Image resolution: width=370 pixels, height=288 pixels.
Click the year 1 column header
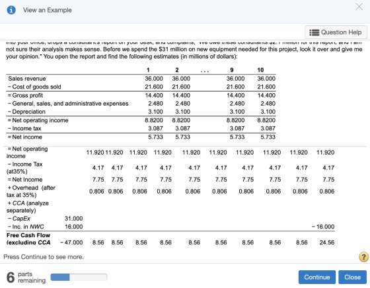pos(148,70)
